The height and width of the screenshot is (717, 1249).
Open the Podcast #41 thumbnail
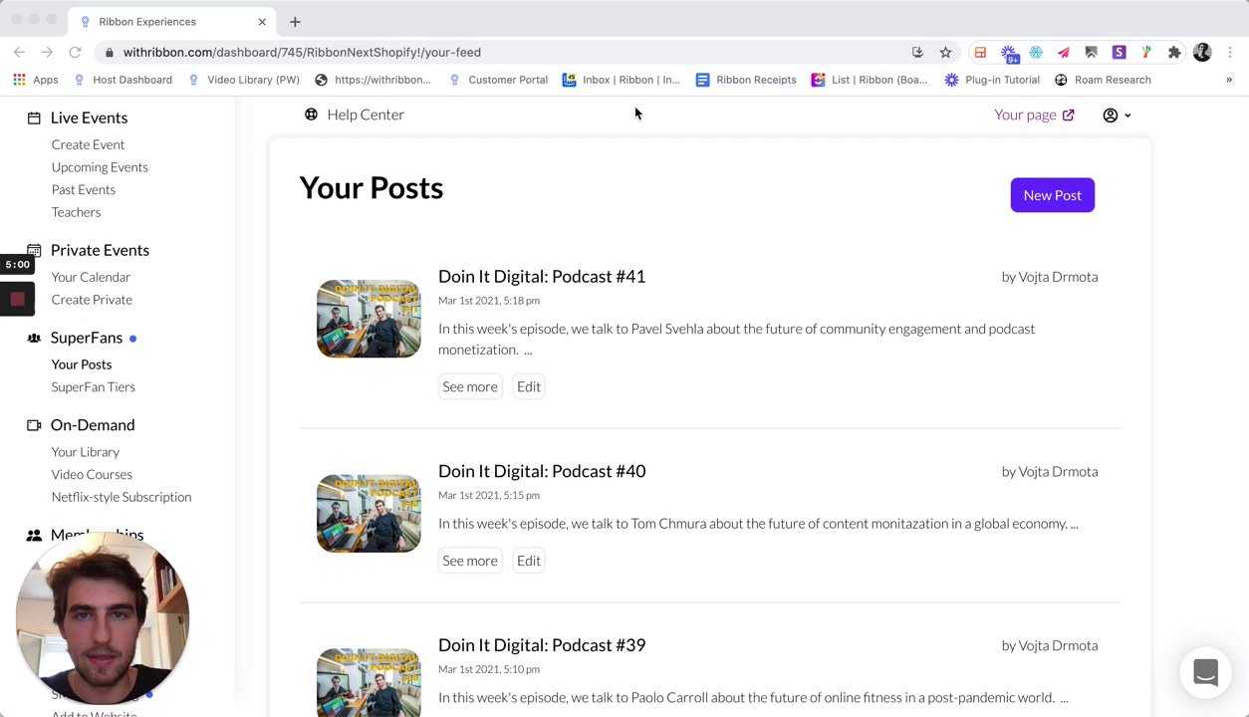coord(369,319)
